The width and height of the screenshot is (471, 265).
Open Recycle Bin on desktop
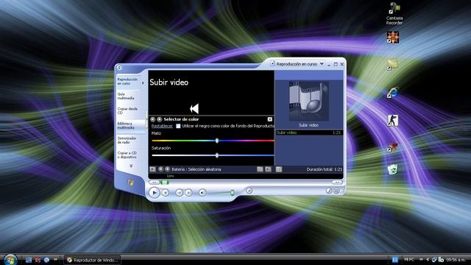392,170
